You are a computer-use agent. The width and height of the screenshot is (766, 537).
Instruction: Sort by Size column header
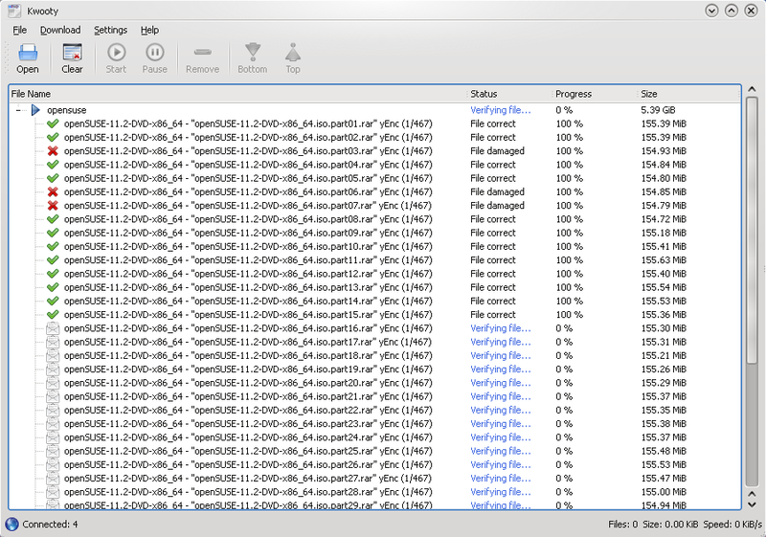689,94
